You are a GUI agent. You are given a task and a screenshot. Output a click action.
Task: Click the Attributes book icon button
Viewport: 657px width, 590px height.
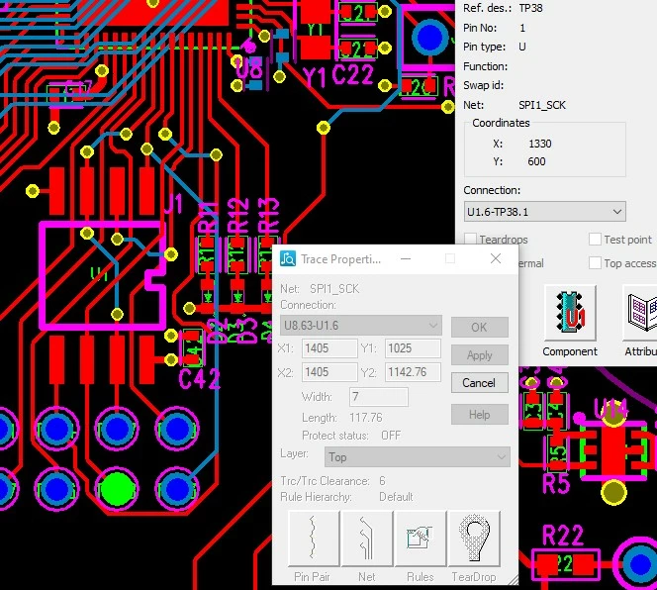click(x=640, y=313)
